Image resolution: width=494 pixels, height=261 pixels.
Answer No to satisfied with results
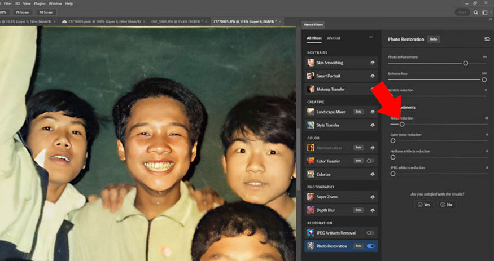tap(446, 205)
